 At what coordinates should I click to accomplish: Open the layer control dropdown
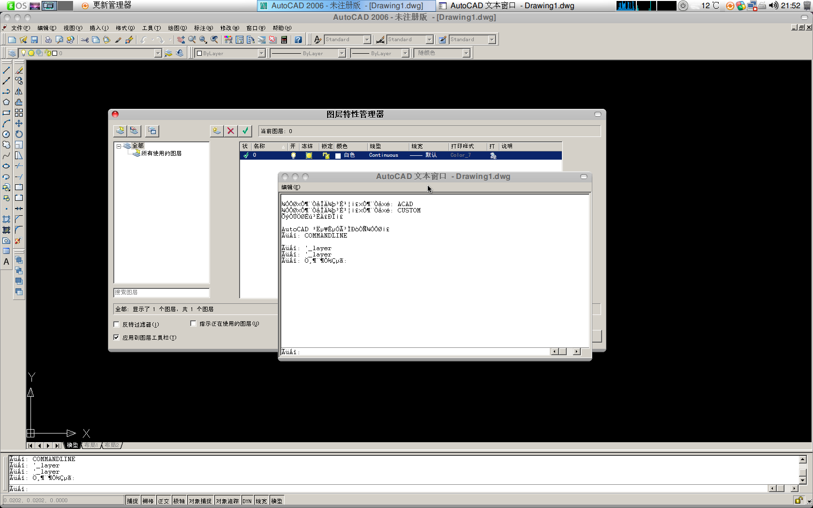[158, 53]
